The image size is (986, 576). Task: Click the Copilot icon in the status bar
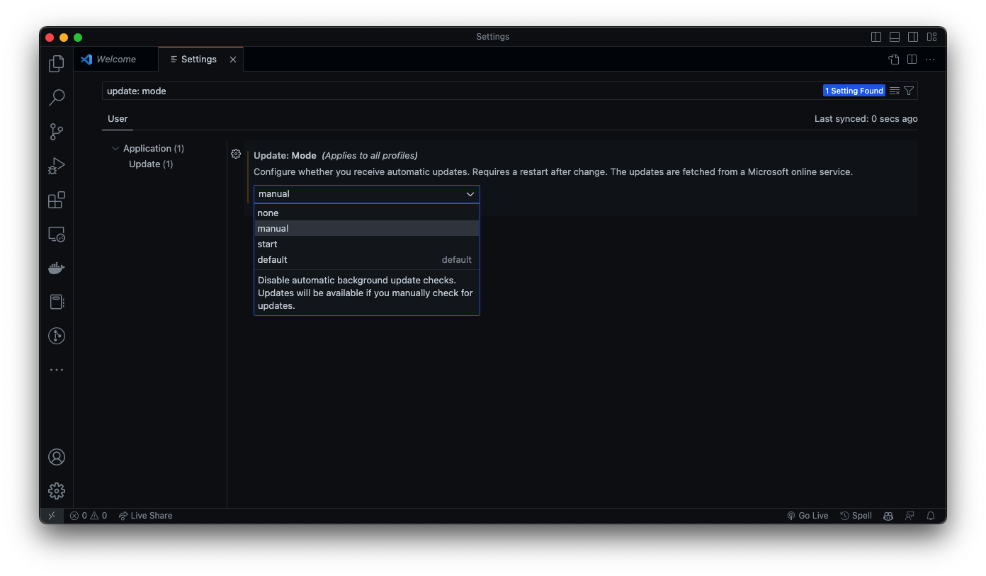pyautogui.click(x=888, y=515)
